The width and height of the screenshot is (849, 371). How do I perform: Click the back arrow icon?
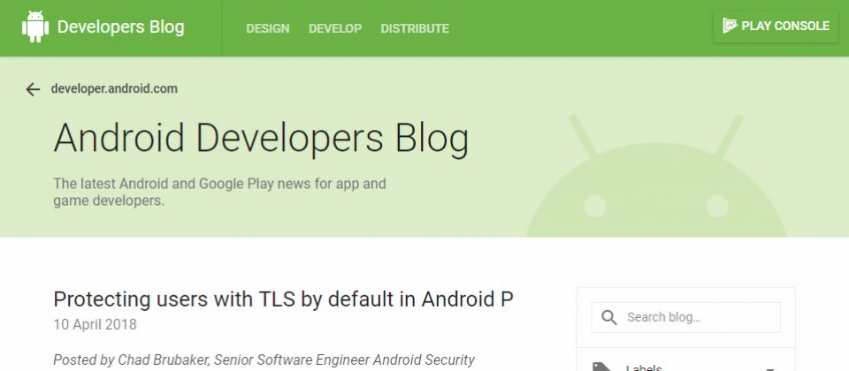point(33,89)
